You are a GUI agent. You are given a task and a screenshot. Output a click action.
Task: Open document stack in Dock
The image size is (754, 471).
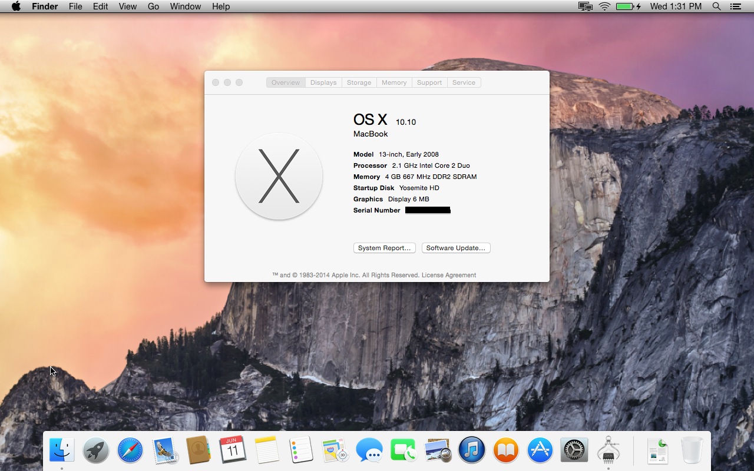point(658,450)
